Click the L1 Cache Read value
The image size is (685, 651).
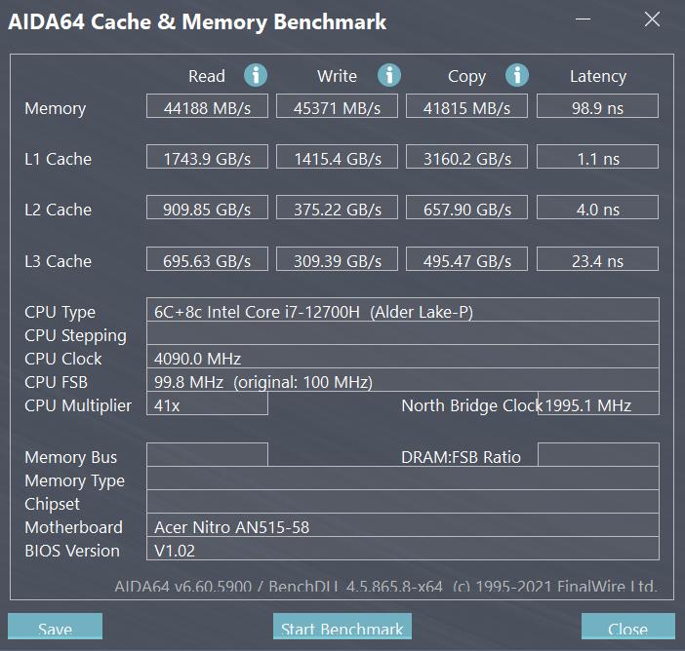coord(207,158)
